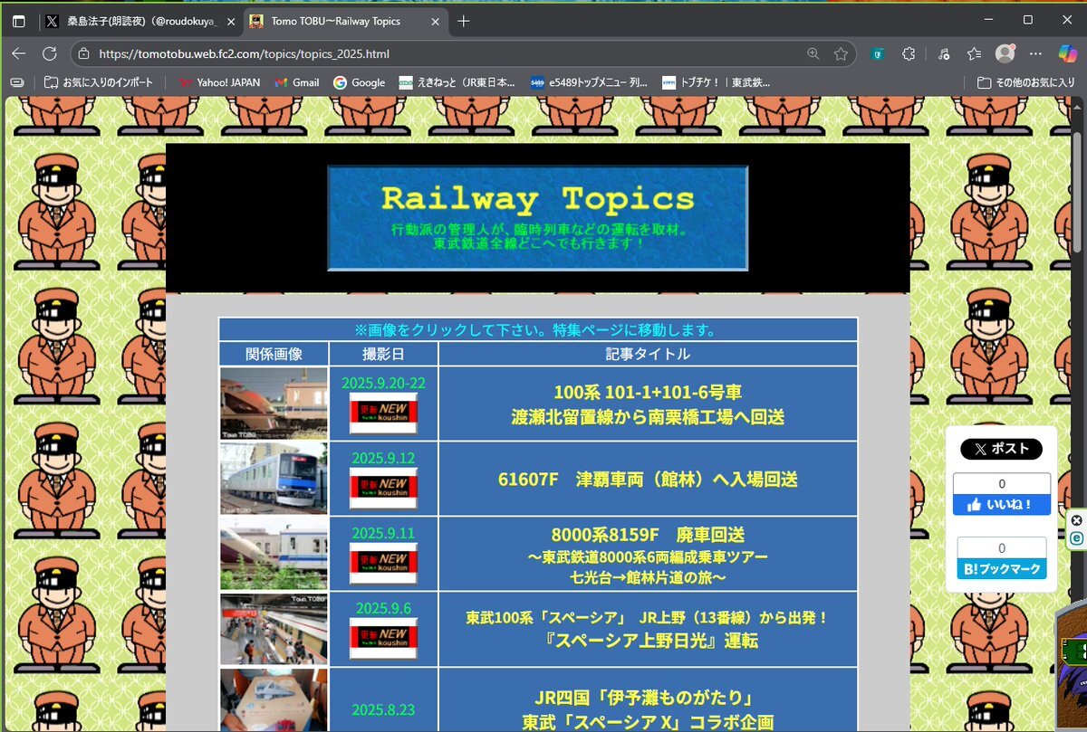The width and height of the screenshot is (1087, 732).
Task: Click the Copilot icon in the toolbar
Action: [x=1068, y=53]
